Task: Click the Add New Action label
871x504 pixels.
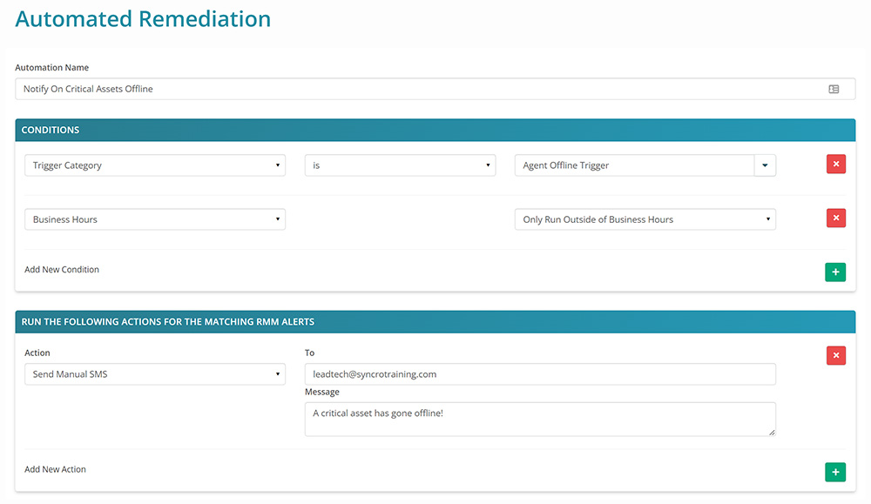Action: point(55,469)
